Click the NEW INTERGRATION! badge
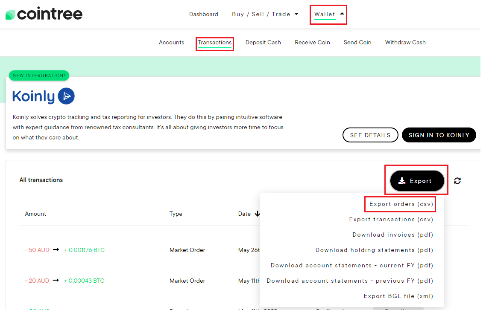Viewport: 492px width, 310px height. (39, 75)
